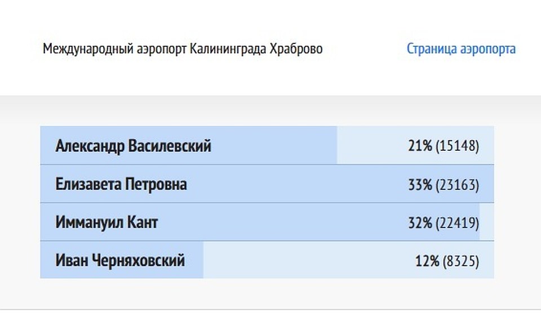Click the name text Александр Василевский

tap(133, 146)
